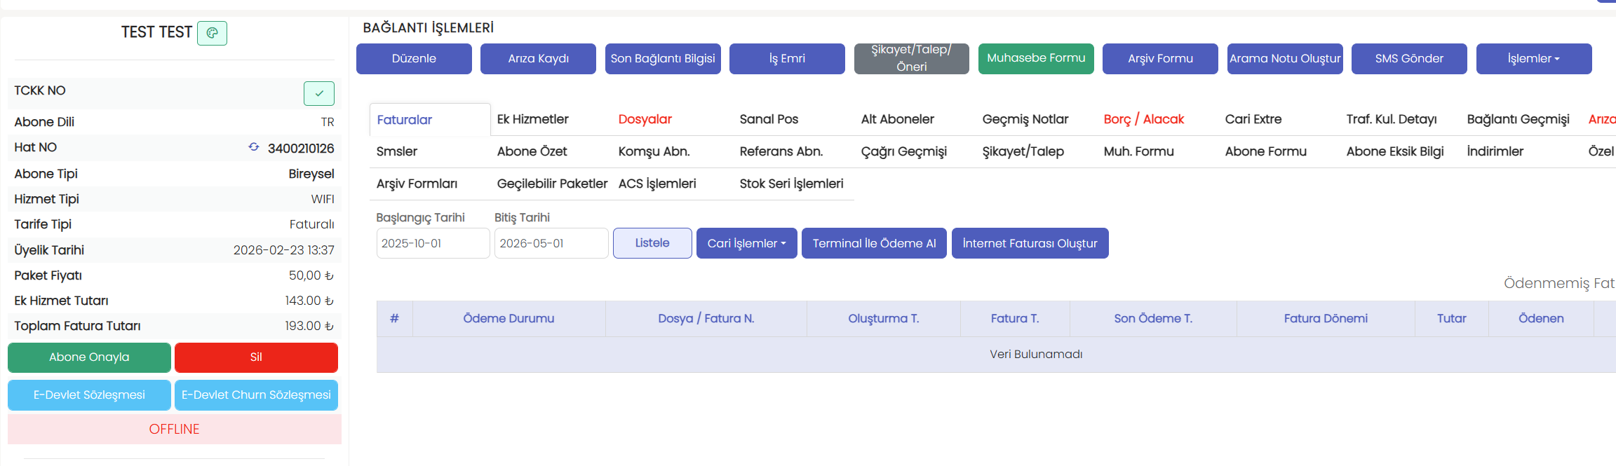Click the red Sil button
Viewport: 1616px width, 466px height.
pos(256,357)
